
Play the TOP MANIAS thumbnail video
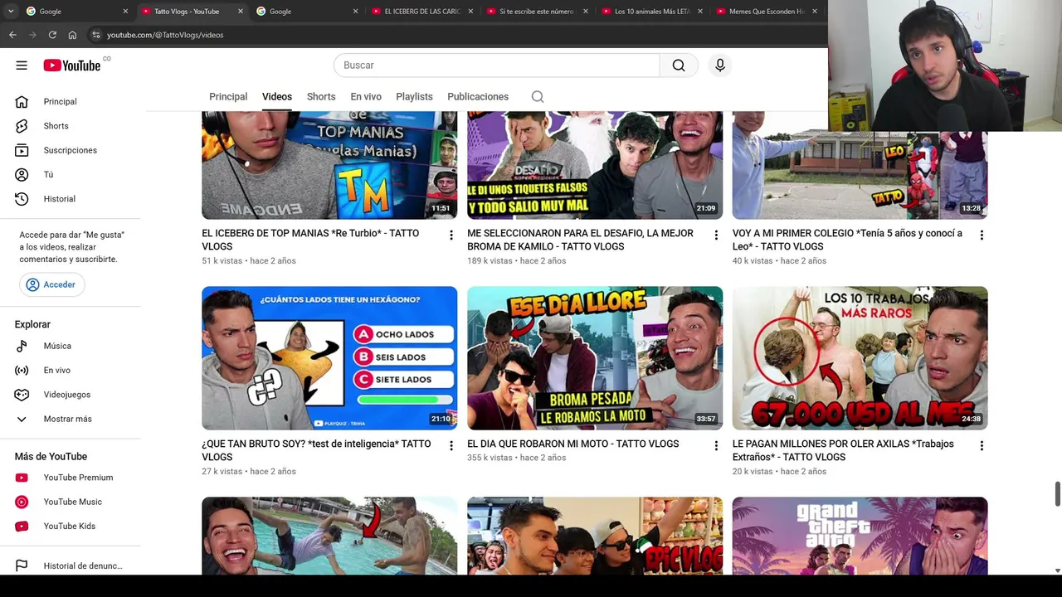click(x=329, y=165)
